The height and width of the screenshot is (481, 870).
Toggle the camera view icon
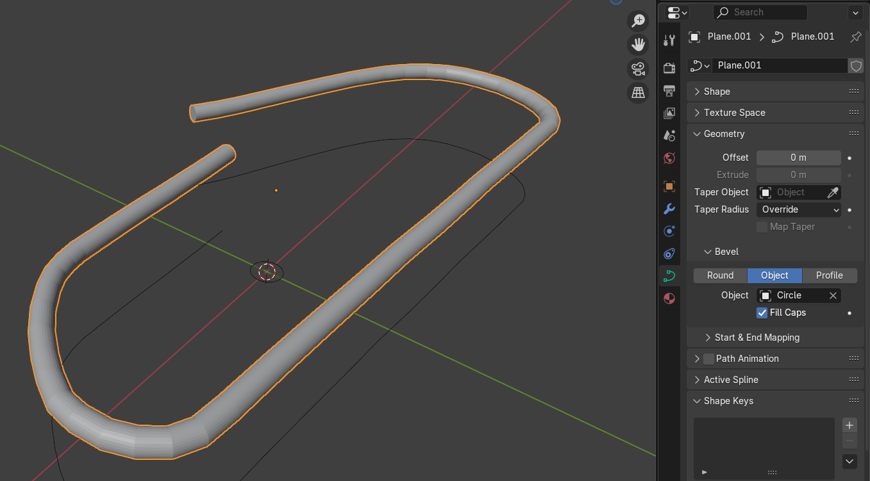coord(638,69)
